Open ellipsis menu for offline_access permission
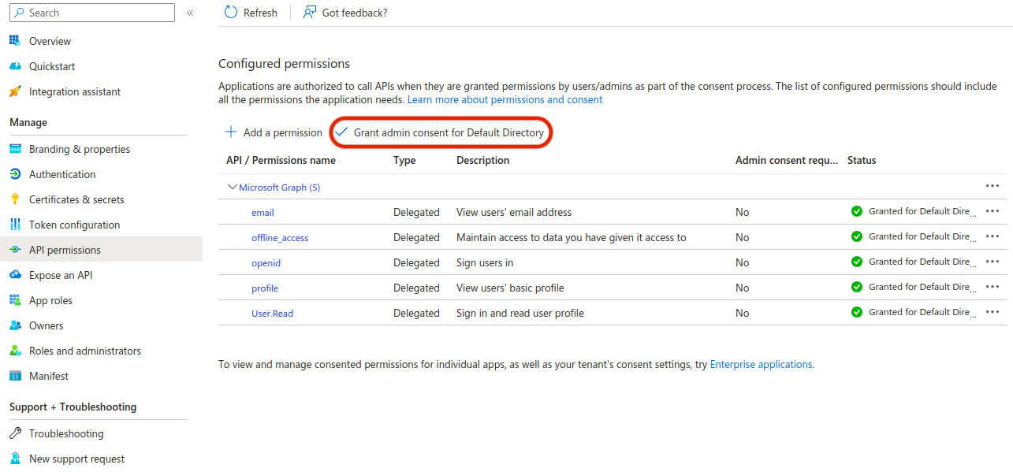This screenshot has width=1013, height=472. 993,236
